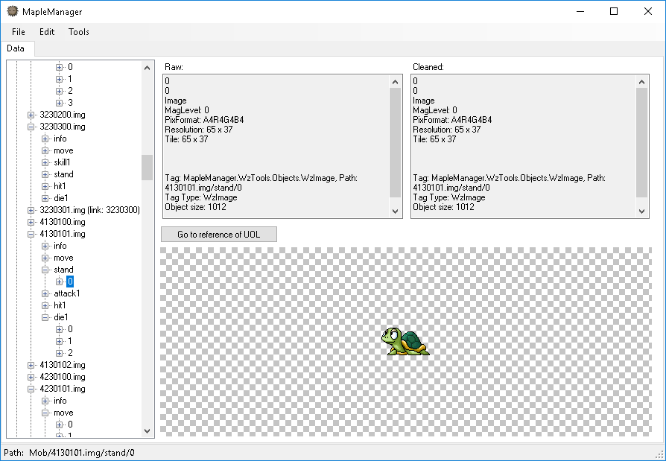Image resolution: width=666 pixels, height=461 pixels.
Task: Collapse move node under 4230101.img
Action: 45,413
